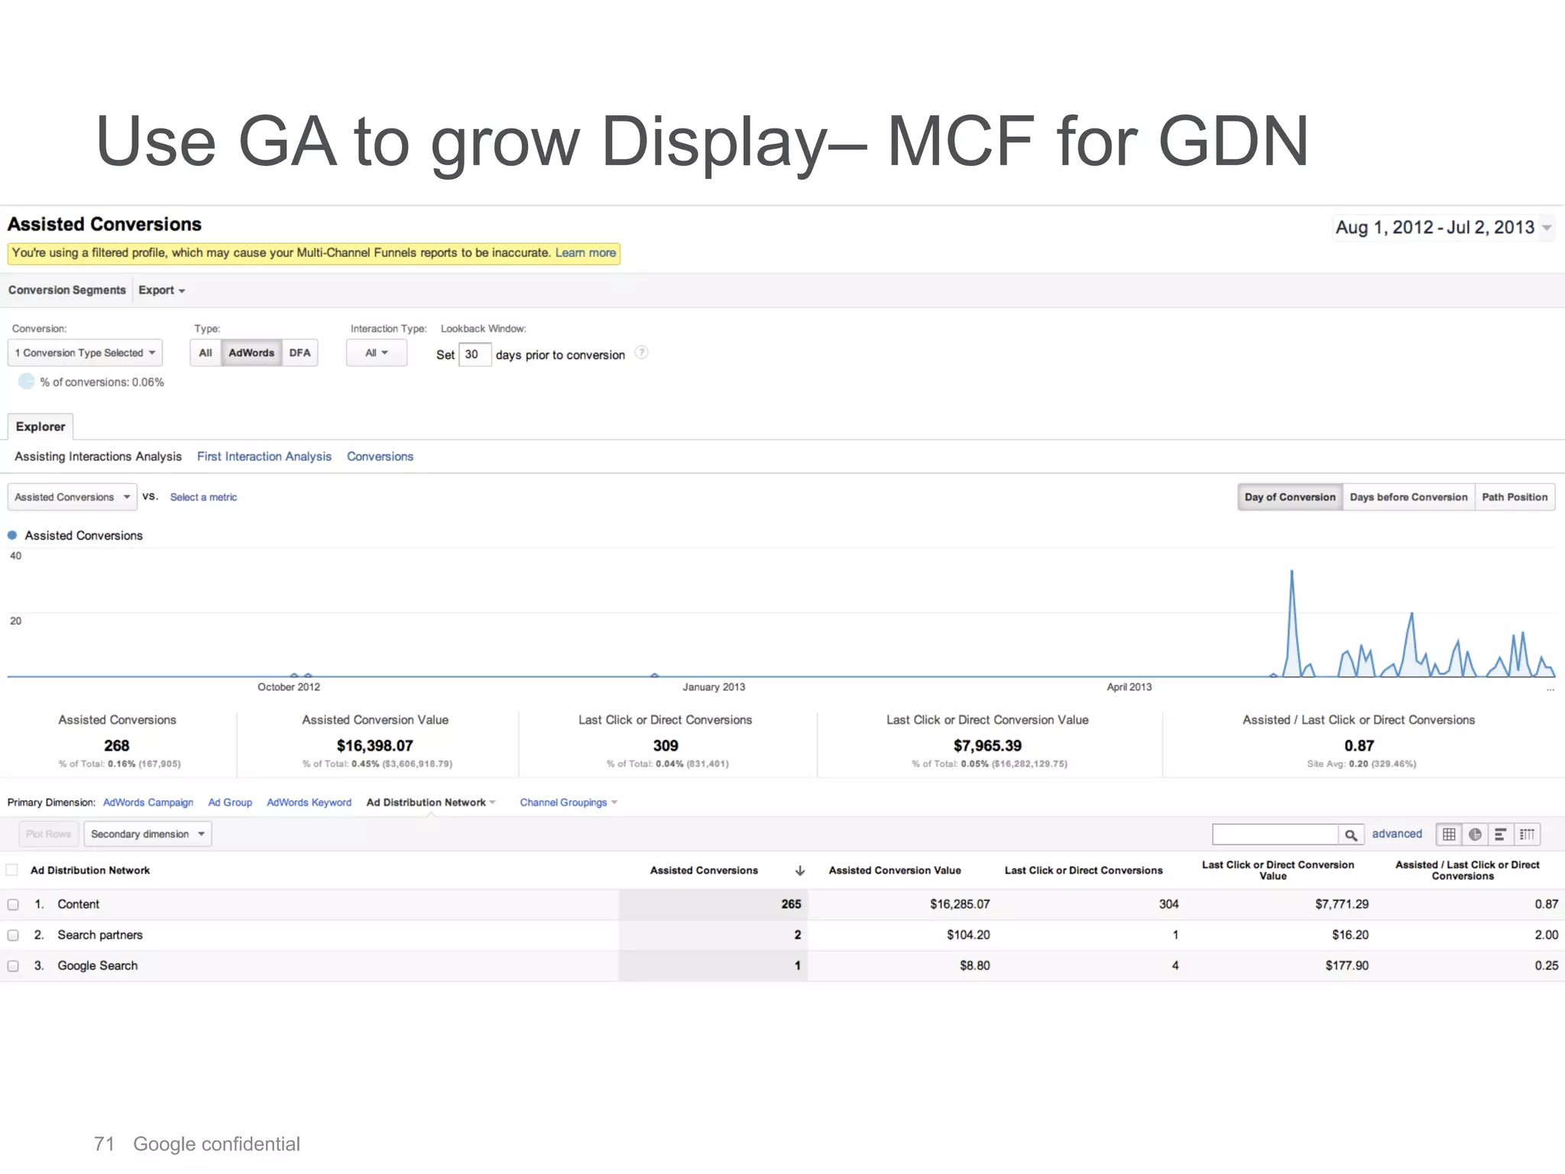The width and height of the screenshot is (1565, 1174).
Task: Click the 265 assisted conversions cell
Action: [x=791, y=904]
